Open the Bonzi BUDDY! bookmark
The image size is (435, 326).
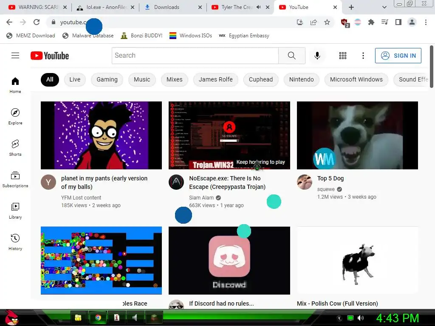pyautogui.click(x=141, y=36)
